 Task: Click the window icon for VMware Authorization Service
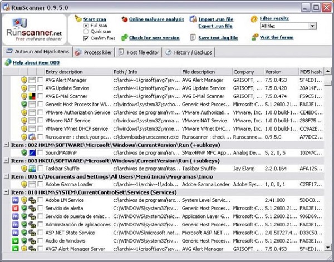[32, 112]
